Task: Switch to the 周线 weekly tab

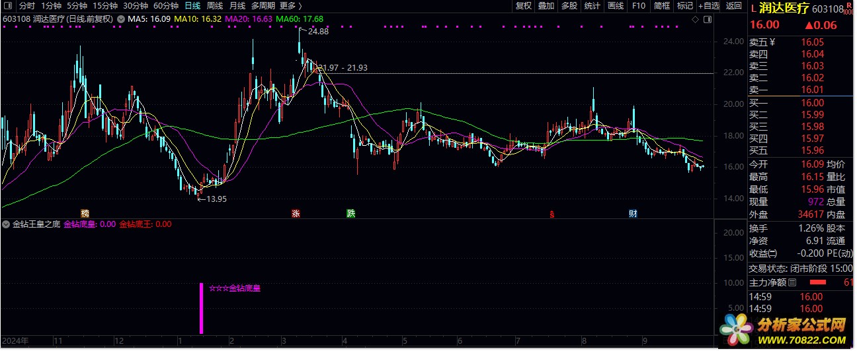Action: pos(215,6)
